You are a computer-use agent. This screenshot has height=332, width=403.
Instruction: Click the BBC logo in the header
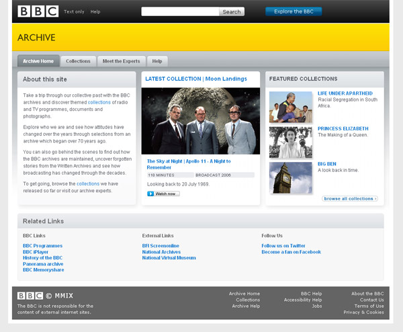[38, 11]
